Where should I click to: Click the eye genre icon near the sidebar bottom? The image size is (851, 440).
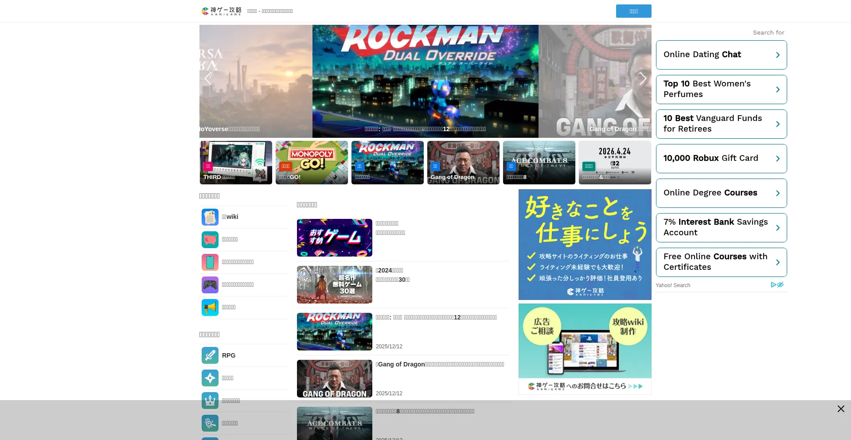[x=210, y=423]
